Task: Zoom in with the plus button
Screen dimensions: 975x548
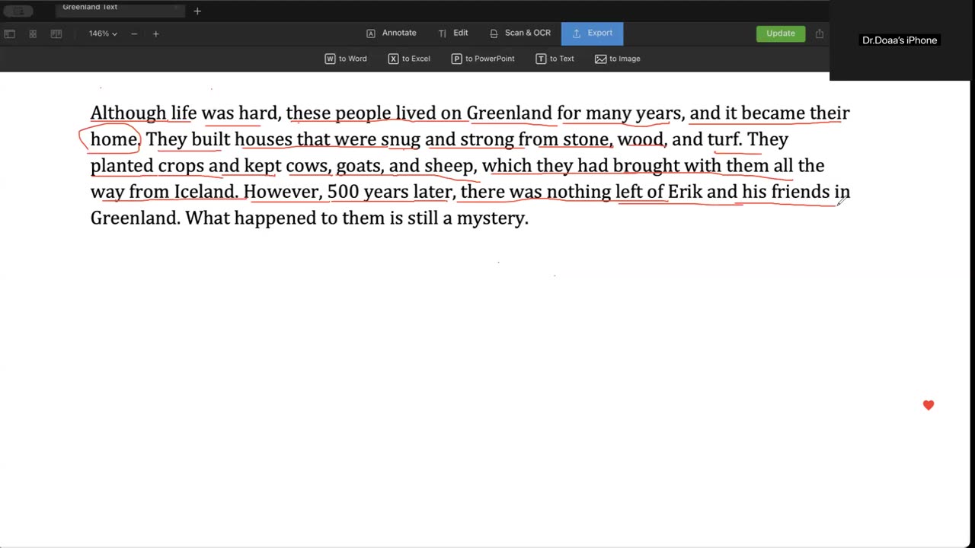Action: pos(156,33)
